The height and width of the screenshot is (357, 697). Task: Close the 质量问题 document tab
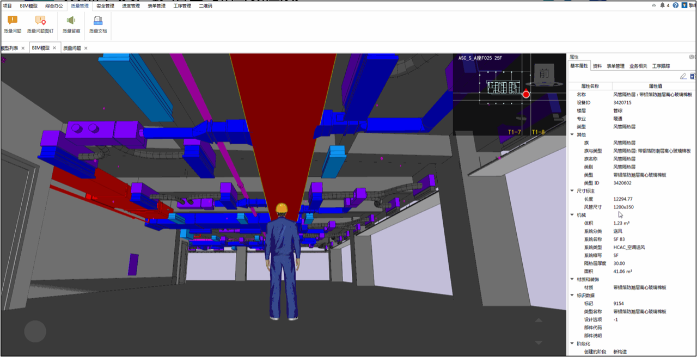86,48
